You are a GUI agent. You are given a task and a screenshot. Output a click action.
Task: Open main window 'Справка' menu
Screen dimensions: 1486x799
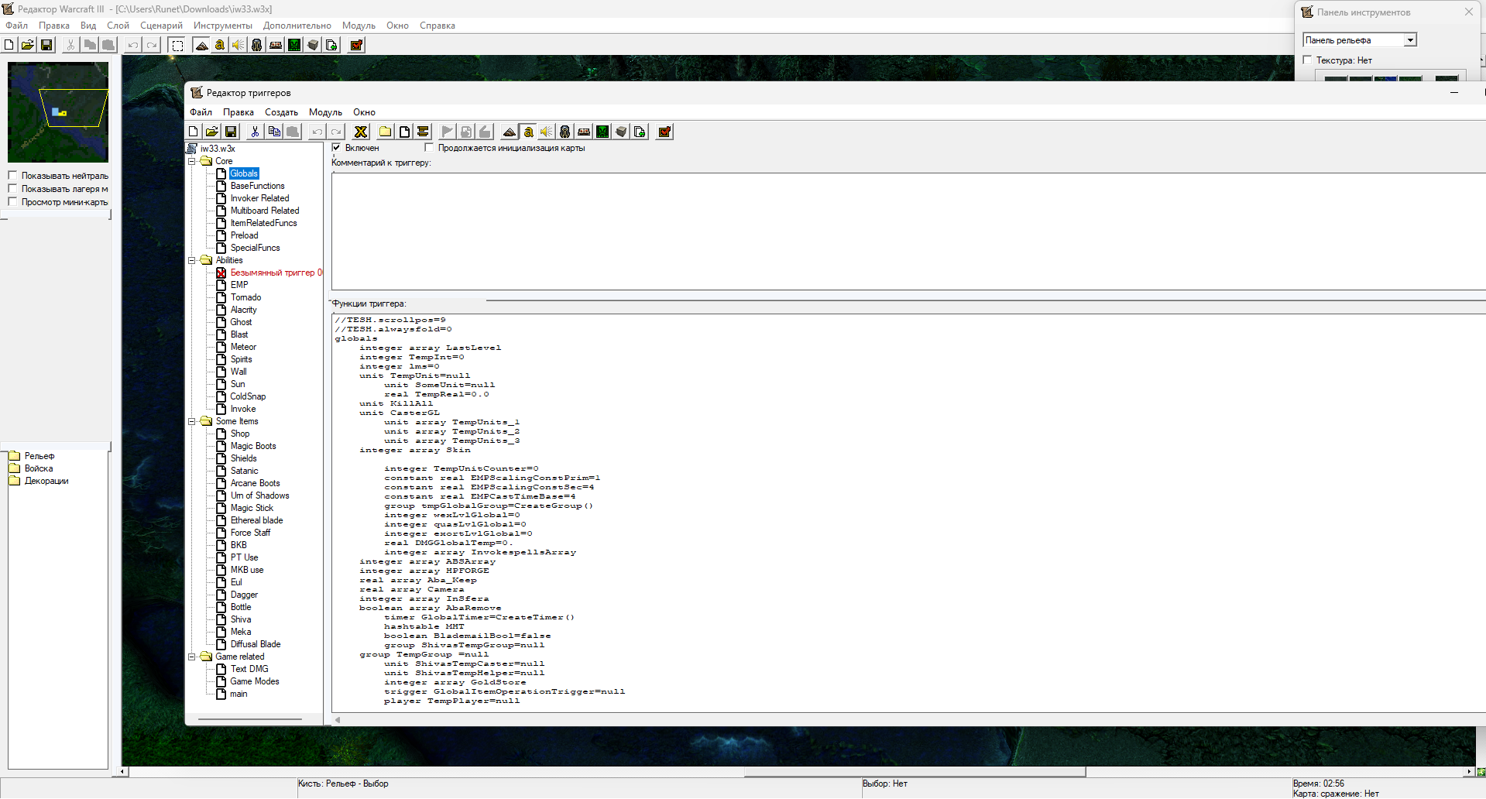(438, 26)
